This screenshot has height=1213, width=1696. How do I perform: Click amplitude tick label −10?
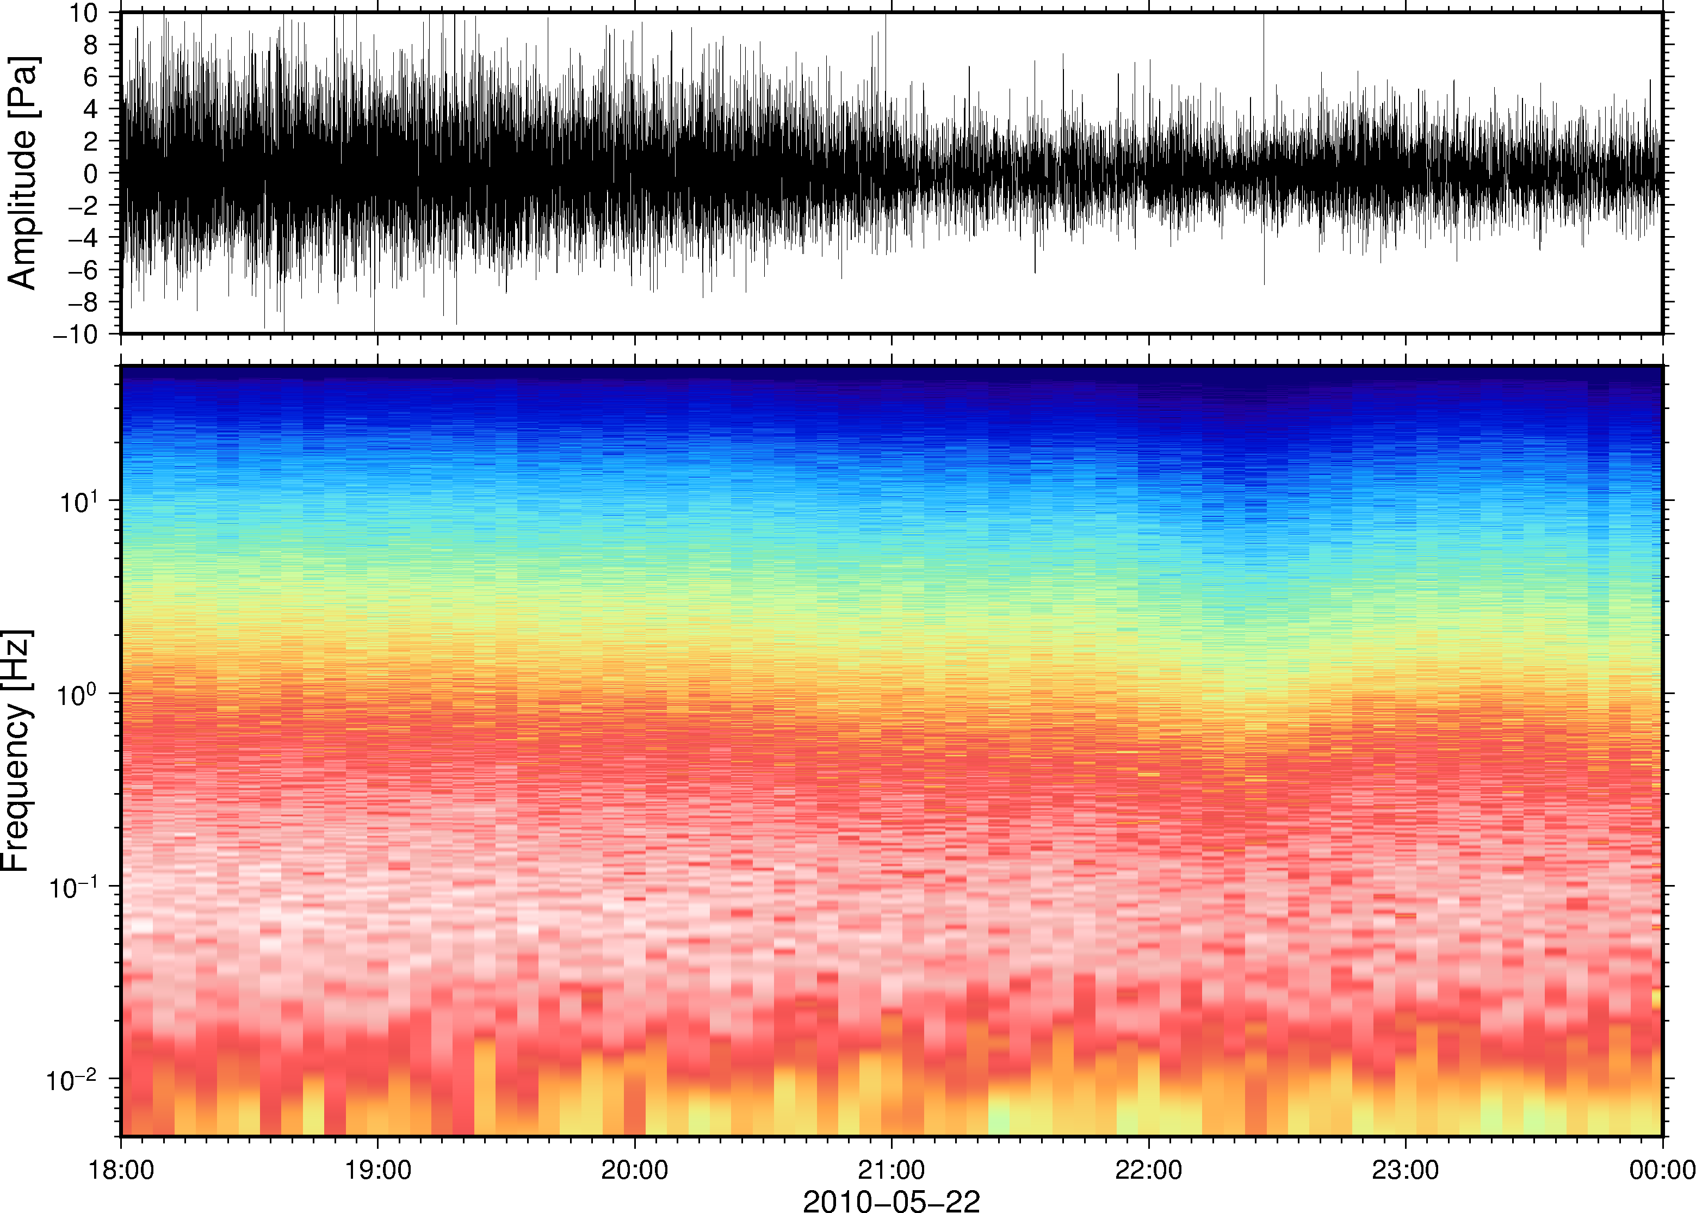pos(75,335)
